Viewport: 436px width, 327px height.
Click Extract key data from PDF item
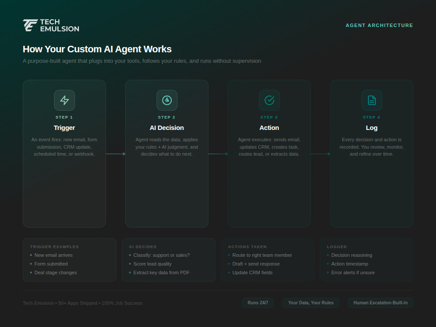click(162, 273)
